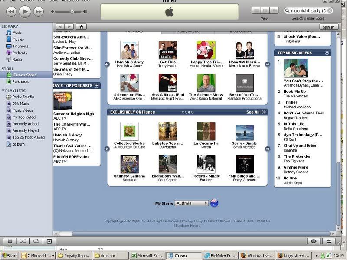Click the horizontal scrollbar thumb

click(x=200, y=234)
